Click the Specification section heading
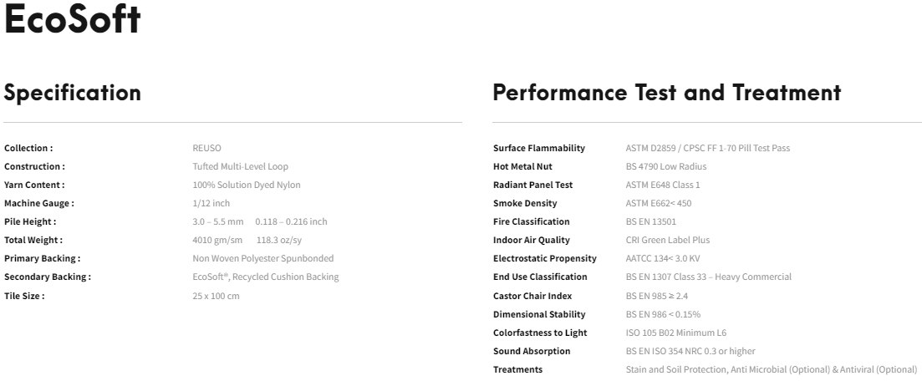The height and width of the screenshot is (381, 922). pos(72,93)
